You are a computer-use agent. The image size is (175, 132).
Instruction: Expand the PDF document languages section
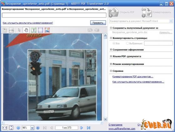pyautogui.click(x=111, y=56)
